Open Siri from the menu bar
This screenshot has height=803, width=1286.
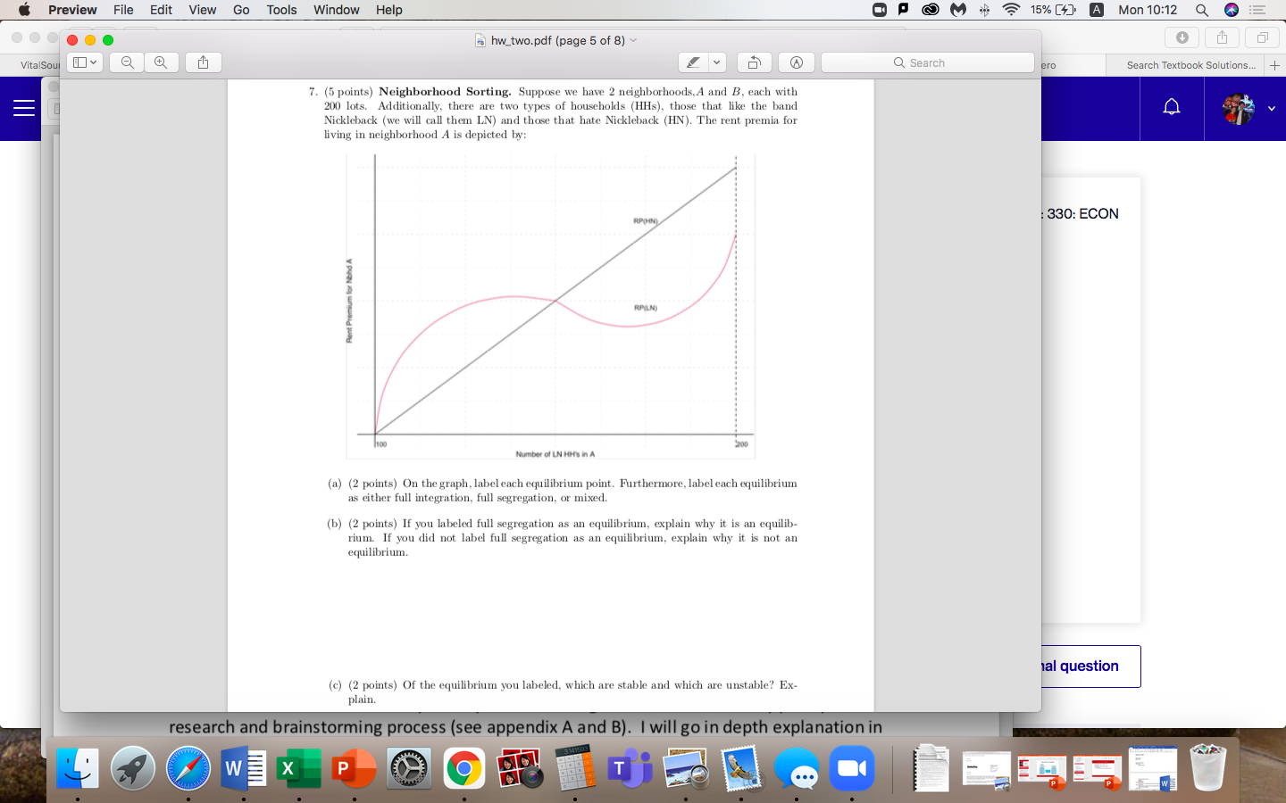(1232, 10)
